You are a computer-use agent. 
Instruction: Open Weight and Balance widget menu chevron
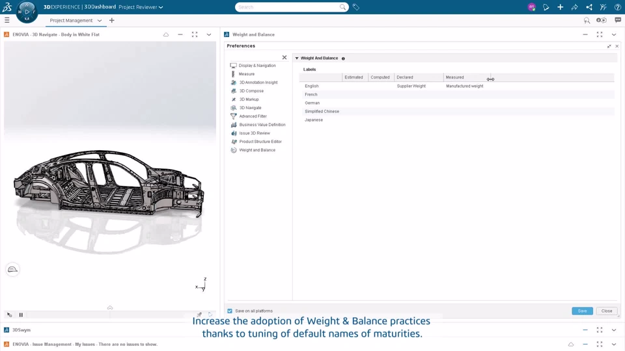614,34
